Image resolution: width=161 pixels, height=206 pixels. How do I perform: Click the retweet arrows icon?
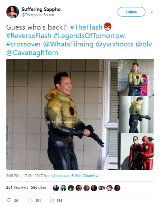point(30,200)
